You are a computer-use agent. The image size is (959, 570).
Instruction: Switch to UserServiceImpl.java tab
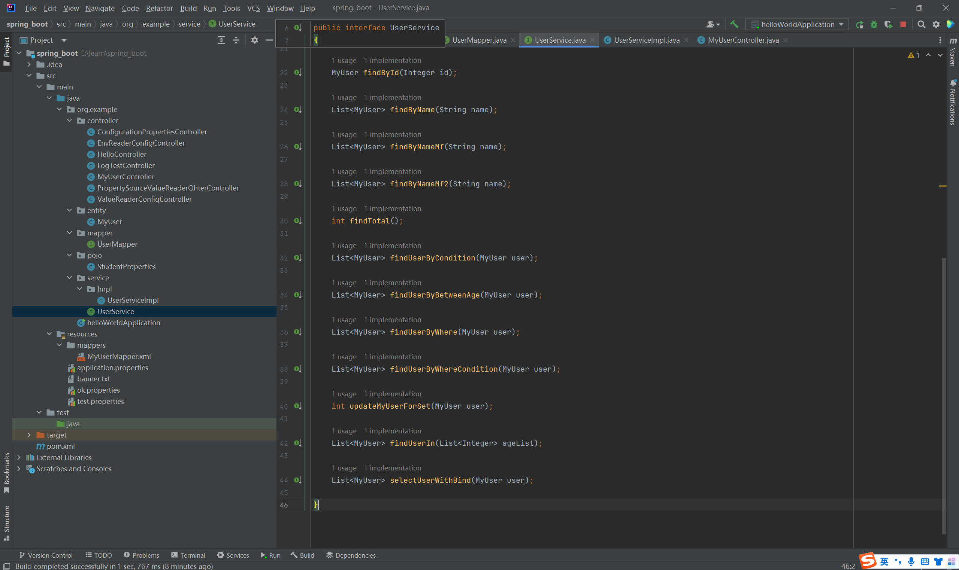646,40
